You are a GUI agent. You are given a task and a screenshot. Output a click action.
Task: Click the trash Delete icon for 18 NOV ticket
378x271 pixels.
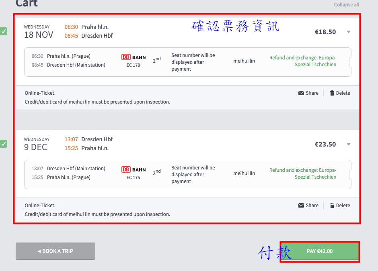332,93
